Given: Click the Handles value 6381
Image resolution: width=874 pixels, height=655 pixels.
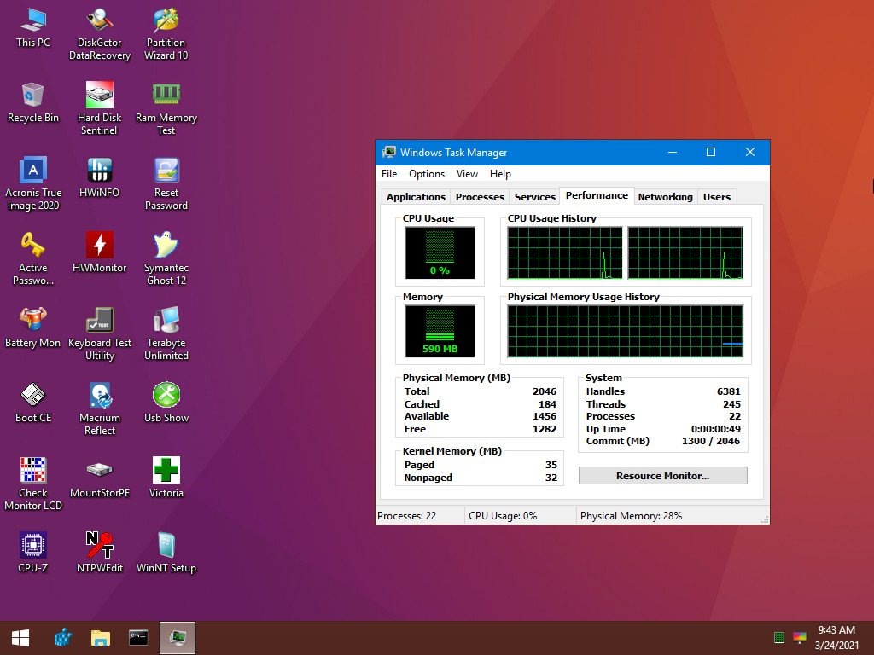Looking at the screenshot, I should tap(729, 391).
